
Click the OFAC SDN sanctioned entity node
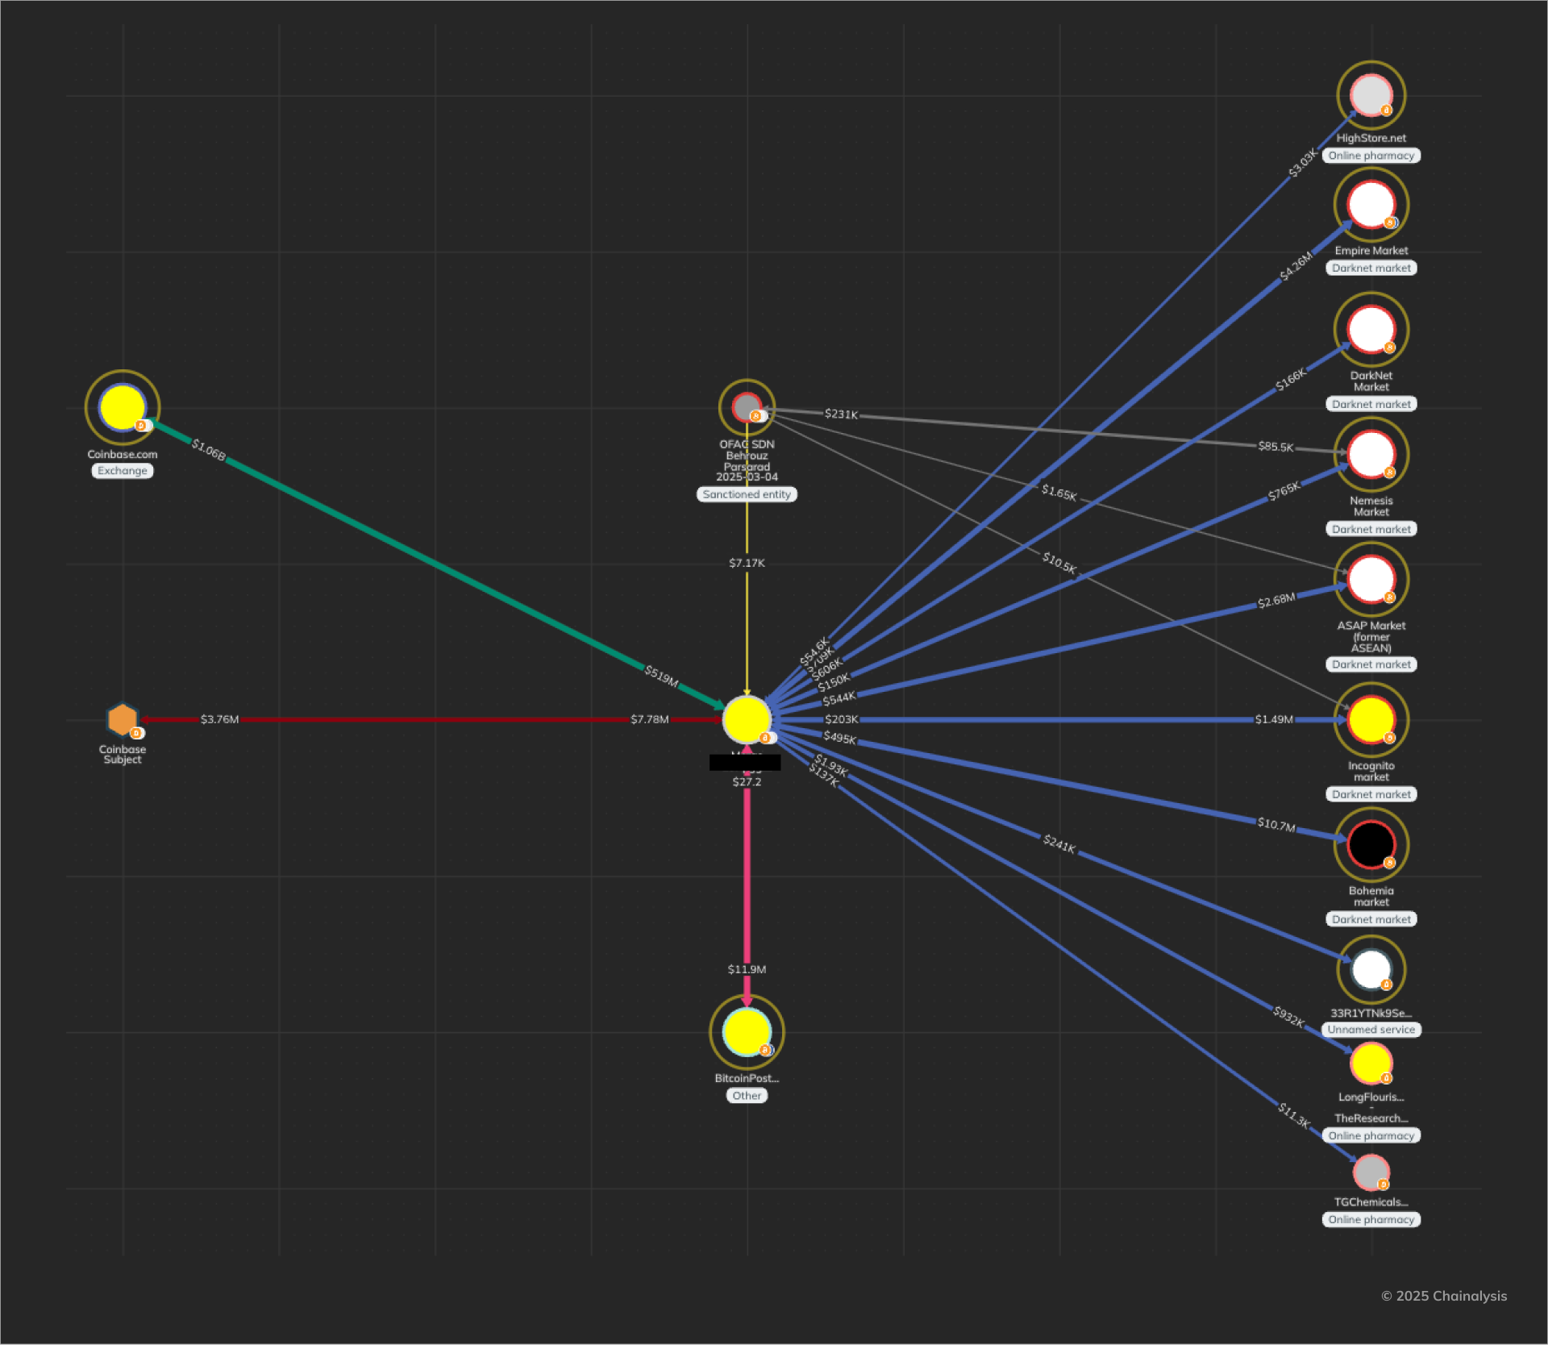pyautogui.click(x=747, y=407)
